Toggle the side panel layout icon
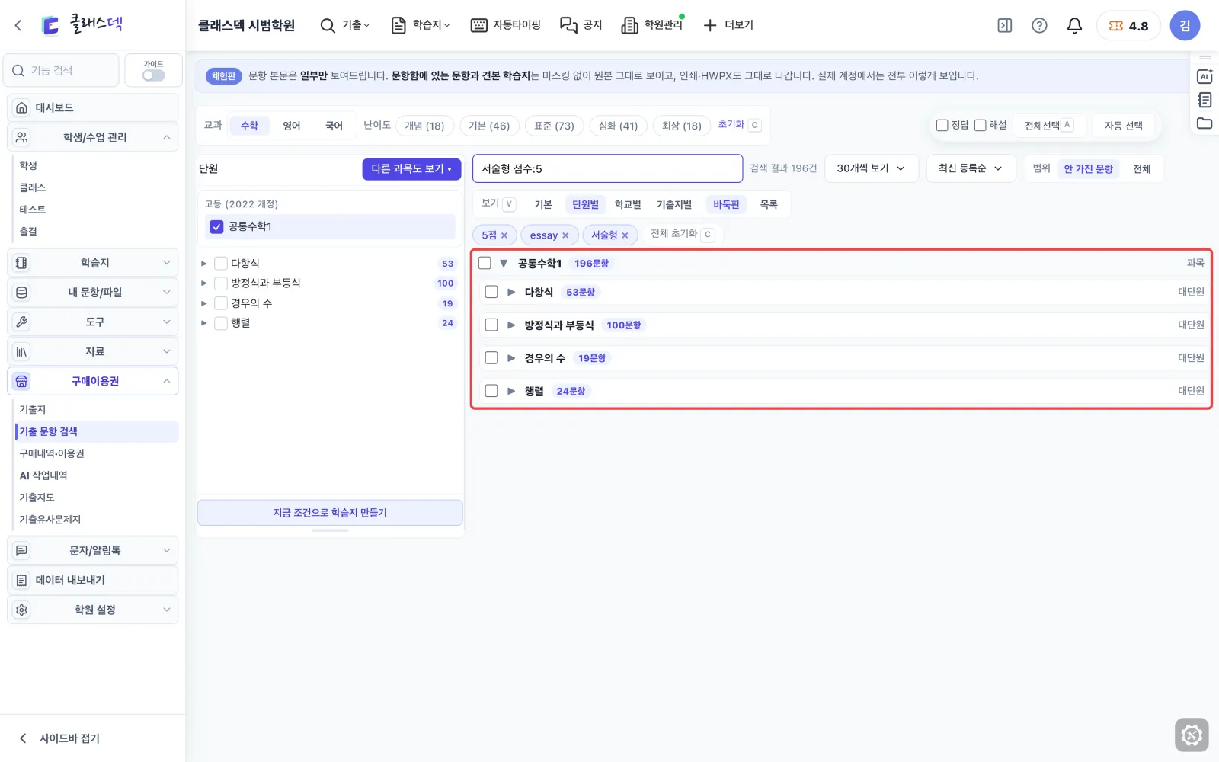1219x762 pixels. tap(1005, 26)
